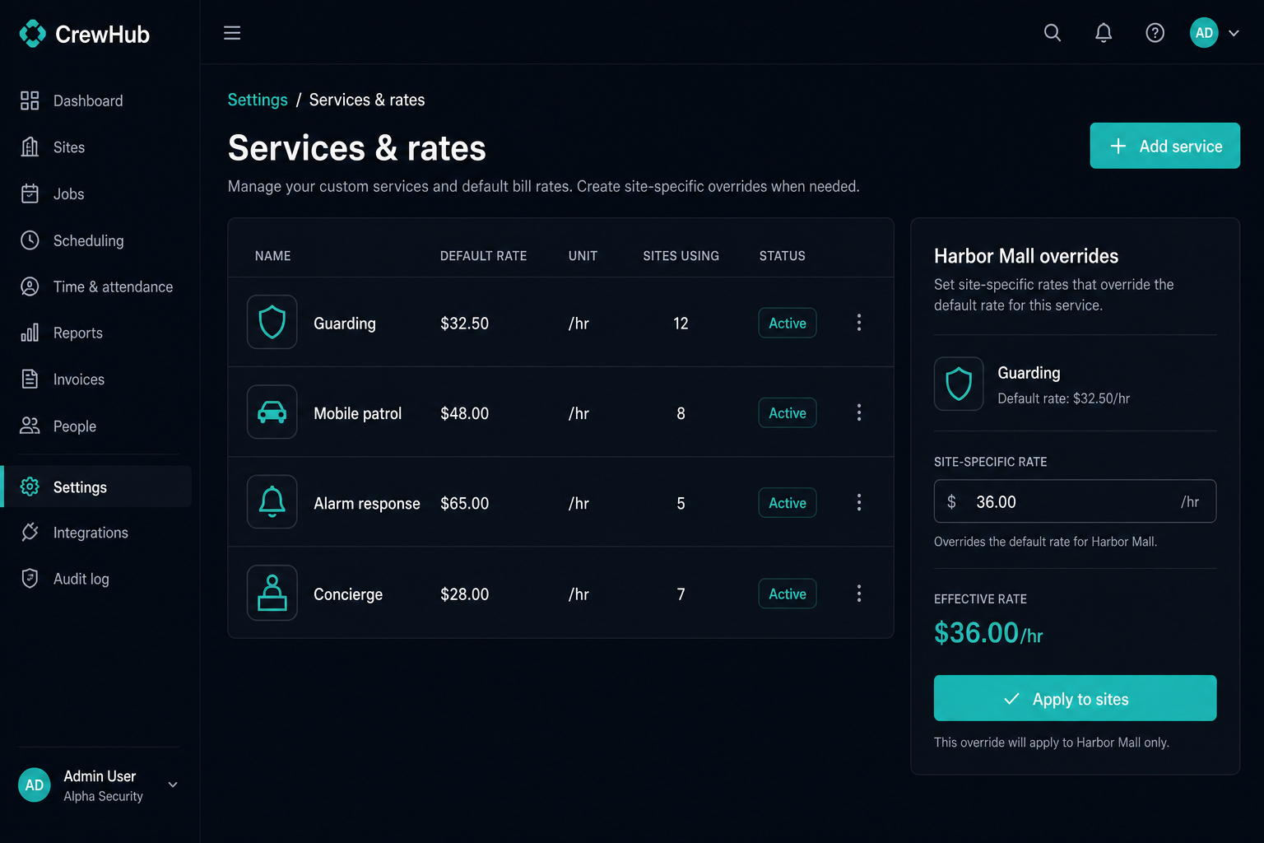
Task: Click the Guarding shield icon in table
Action: [x=272, y=322]
